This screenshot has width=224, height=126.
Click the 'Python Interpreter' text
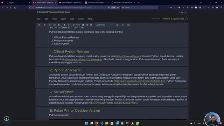tap(59, 115)
